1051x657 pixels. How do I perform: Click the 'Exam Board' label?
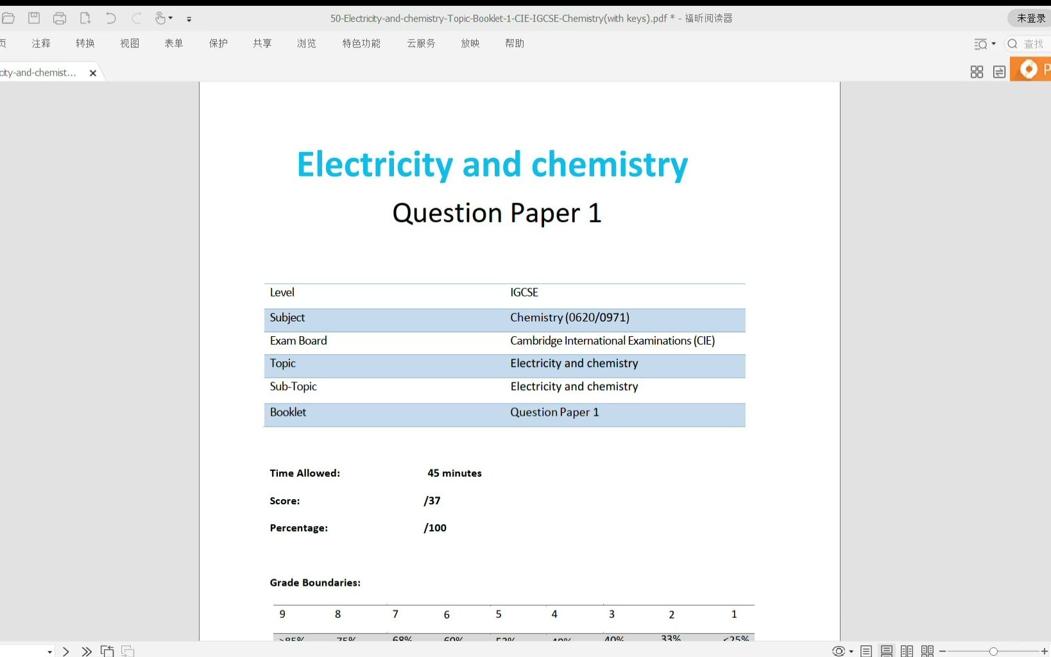[298, 341]
